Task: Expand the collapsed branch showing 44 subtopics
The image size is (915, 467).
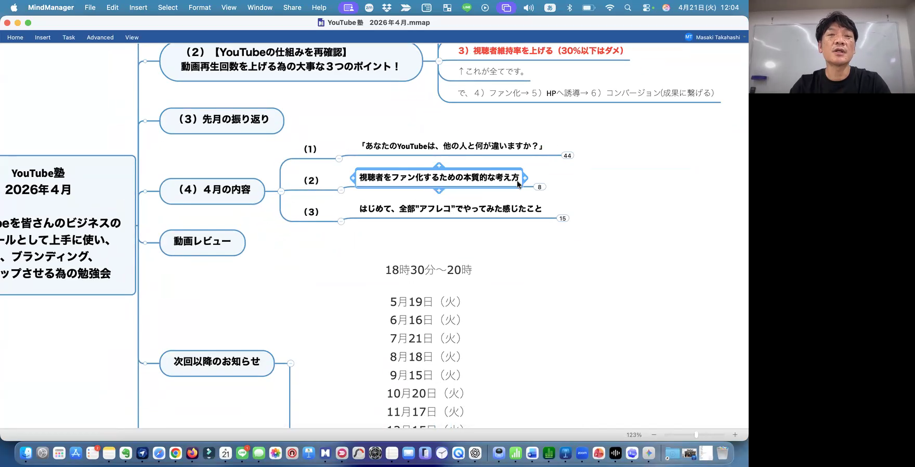Action: [567, 156]
